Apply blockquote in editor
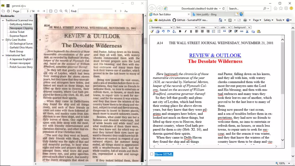Viewport: 295px width, 166px height. [224, 32]
